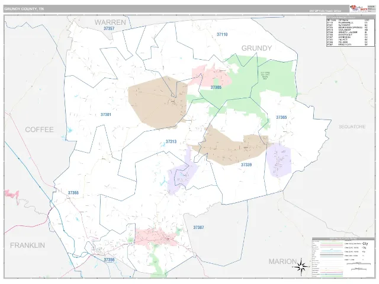Select ZIP code label 37301
Screen dimensions: 379x284
click(x=106, y=114)
